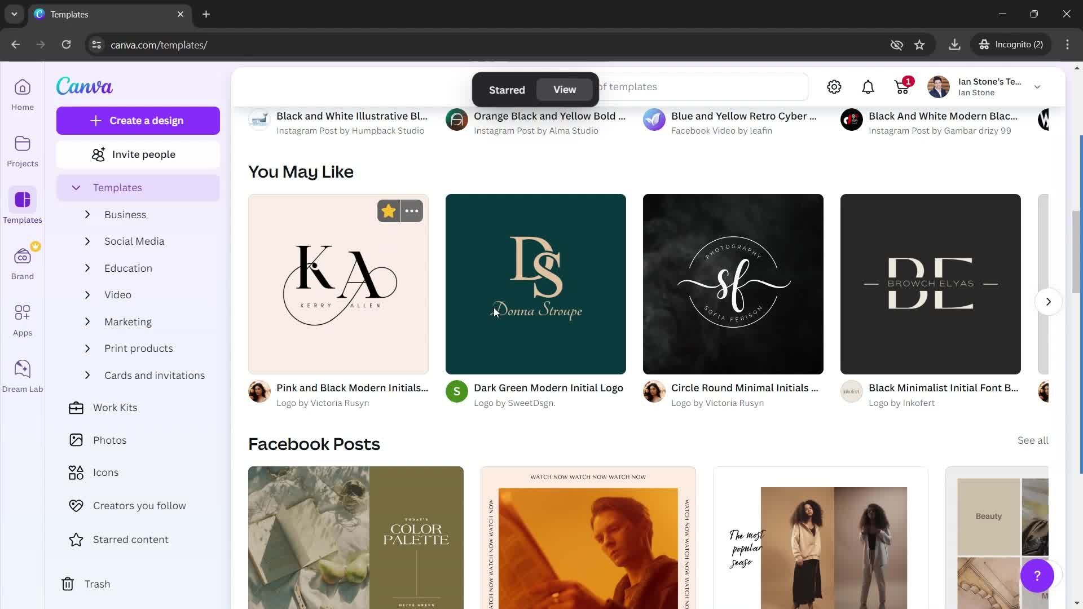Click Invite people button
1083x609 pixels.
(x=138, y=155)
